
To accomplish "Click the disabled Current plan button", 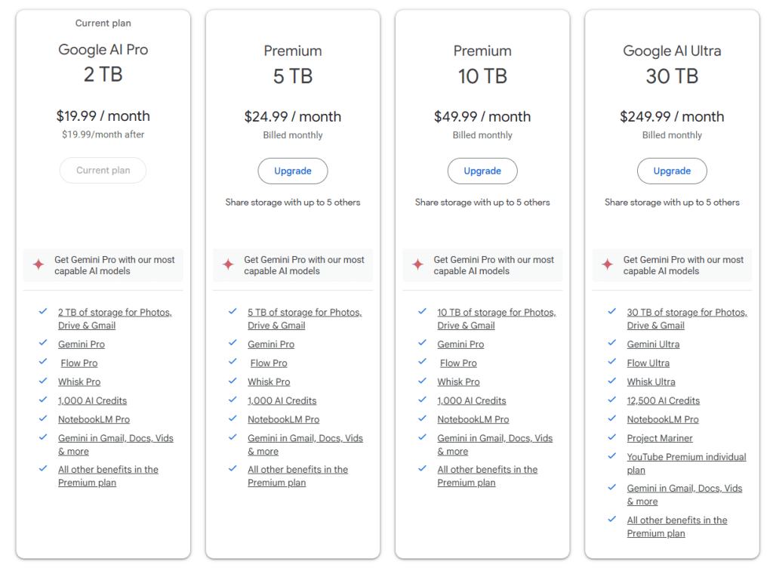I will pos(103,170).
